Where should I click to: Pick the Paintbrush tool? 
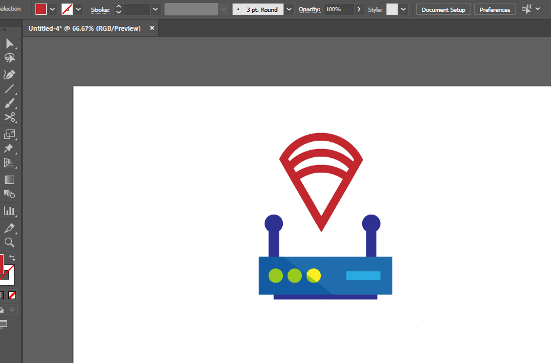coord(9,103)
